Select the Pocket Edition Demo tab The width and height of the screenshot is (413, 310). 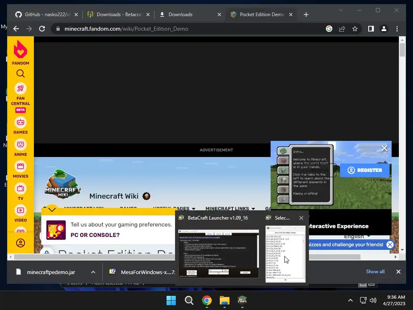point(261,15)
